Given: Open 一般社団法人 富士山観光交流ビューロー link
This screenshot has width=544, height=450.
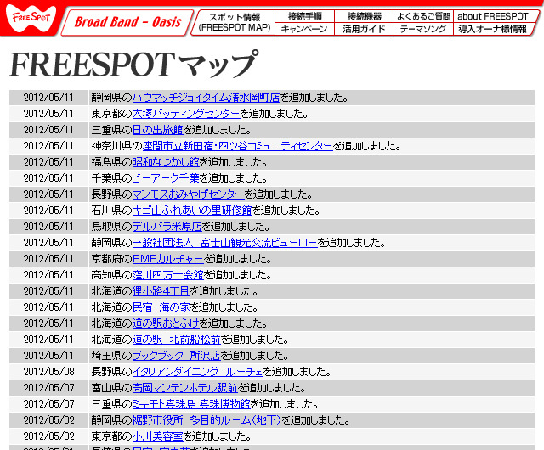Looking at the screenshot, I should (224, 243).
